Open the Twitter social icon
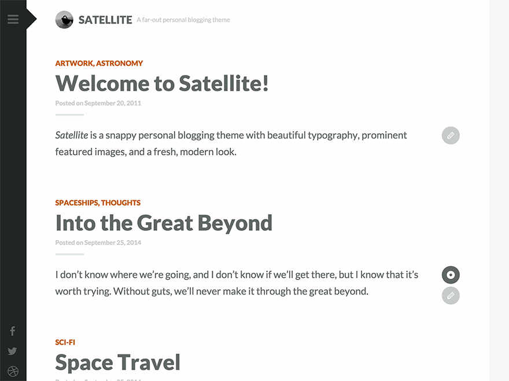This screenshot has height=381, width=509. [12, 351]
